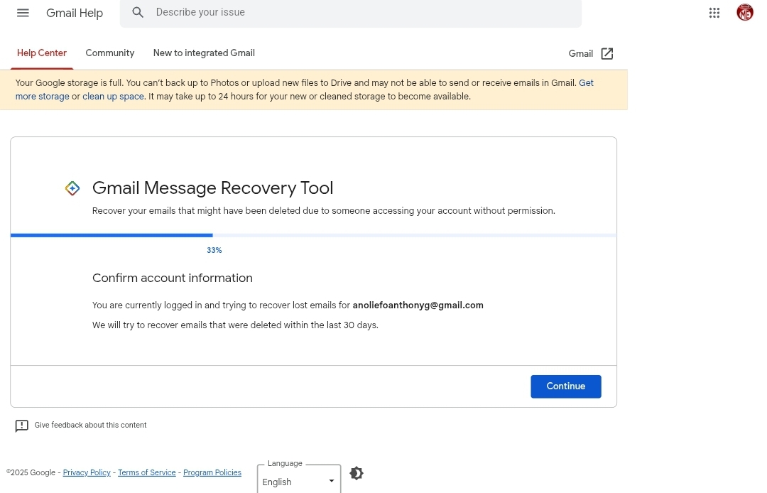The width and height of the screenshot is (767, 493).
Task: Open the Terms of Service link
Action: [147, 472]
